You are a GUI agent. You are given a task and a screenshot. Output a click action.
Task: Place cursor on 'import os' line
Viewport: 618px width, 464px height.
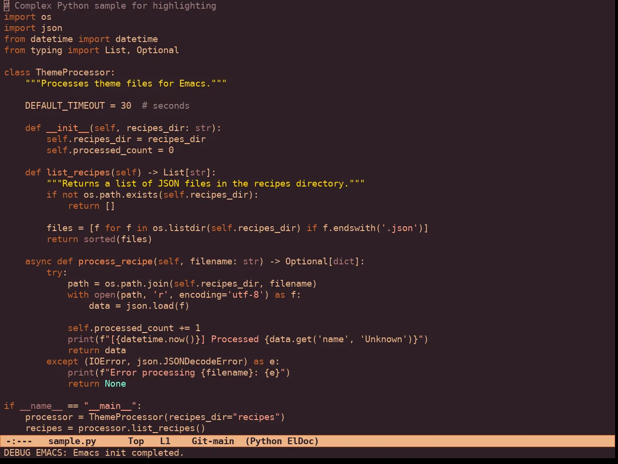point(28,17)
